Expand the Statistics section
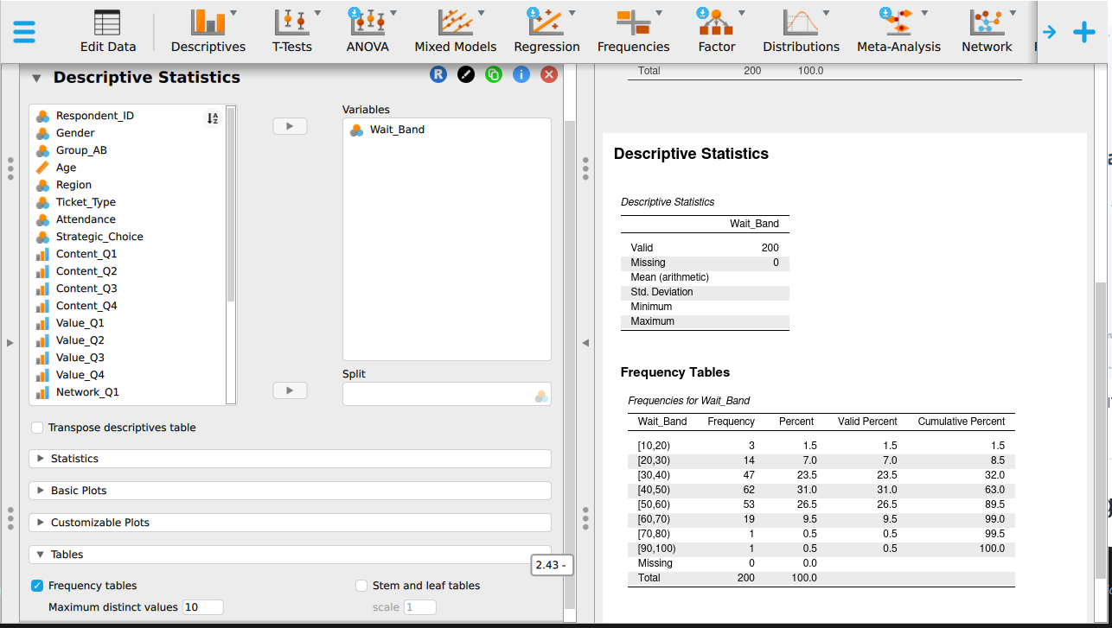Screen dimensions: 1112x628 [x=291, y=459]
